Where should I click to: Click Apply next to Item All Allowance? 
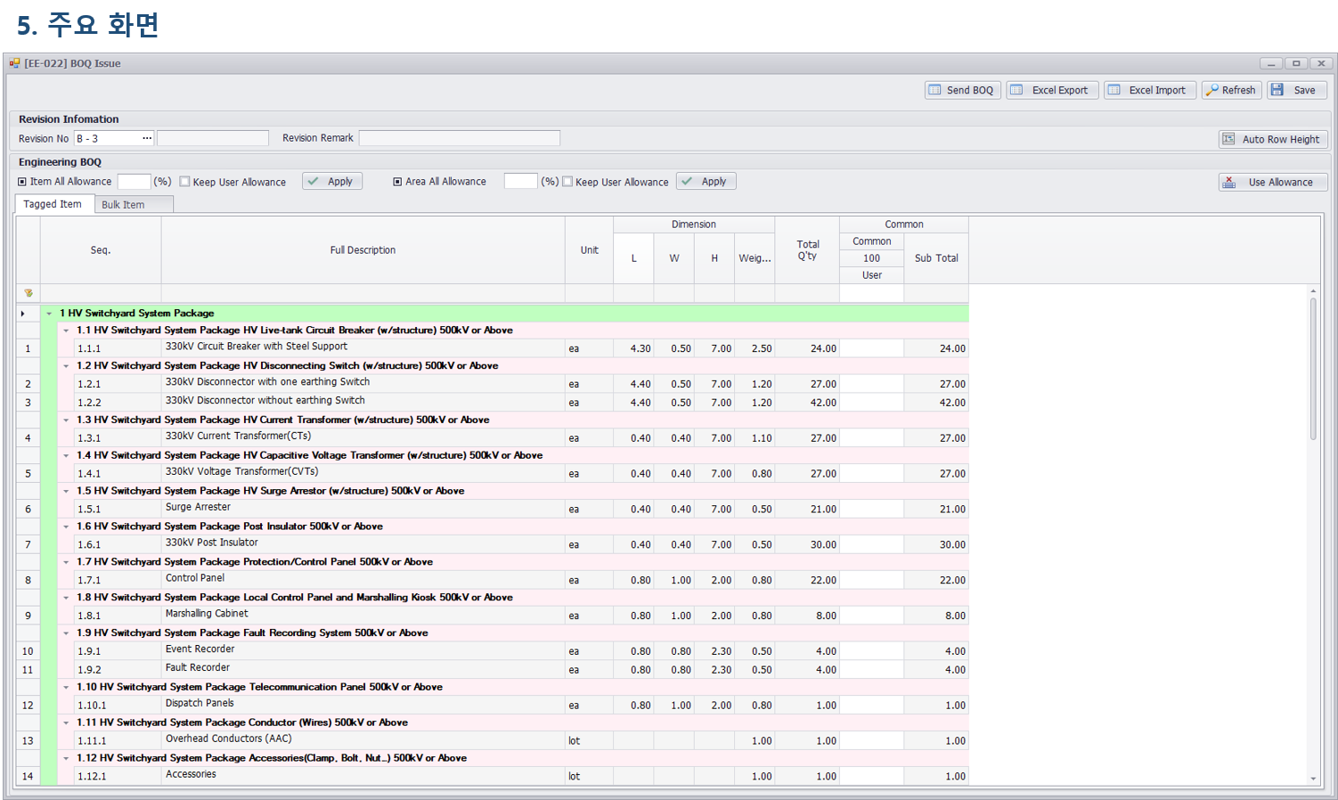point(331,182)
